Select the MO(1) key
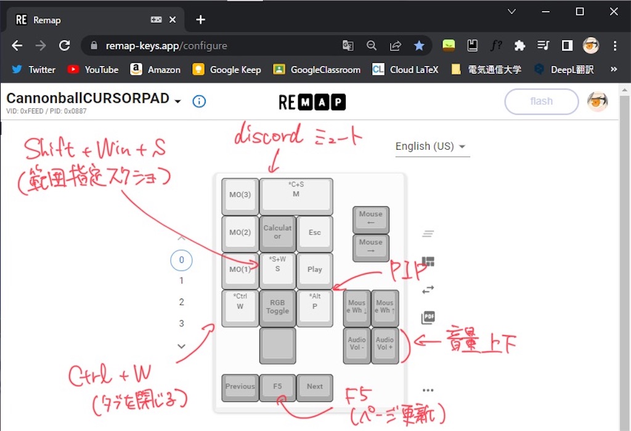631x431 pixels. (x=240, y=270)
